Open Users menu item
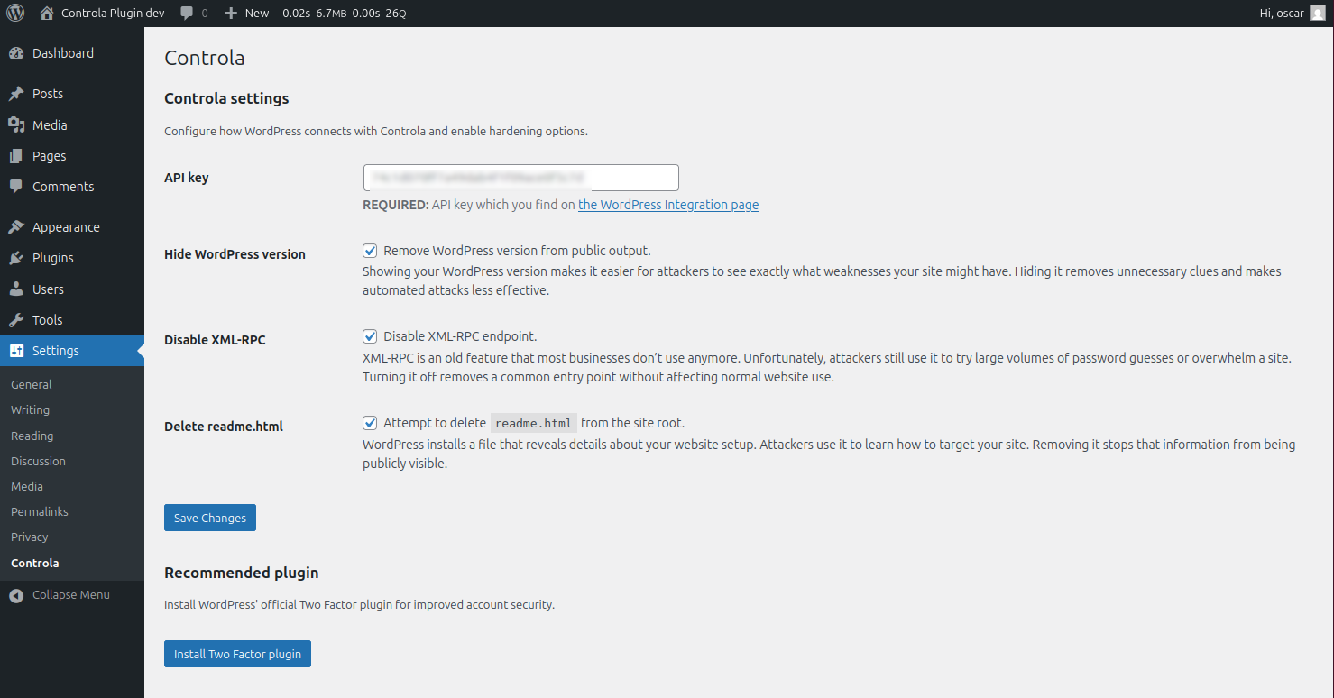 coord(72,289)
